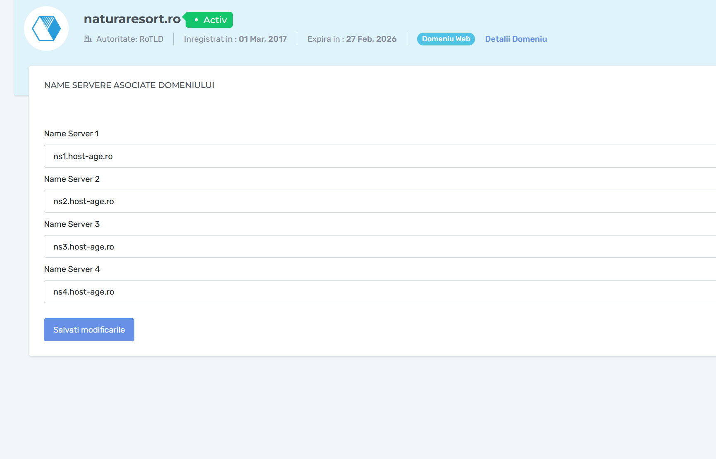Click the Autoritate: RoTLD text

(129, 39)
